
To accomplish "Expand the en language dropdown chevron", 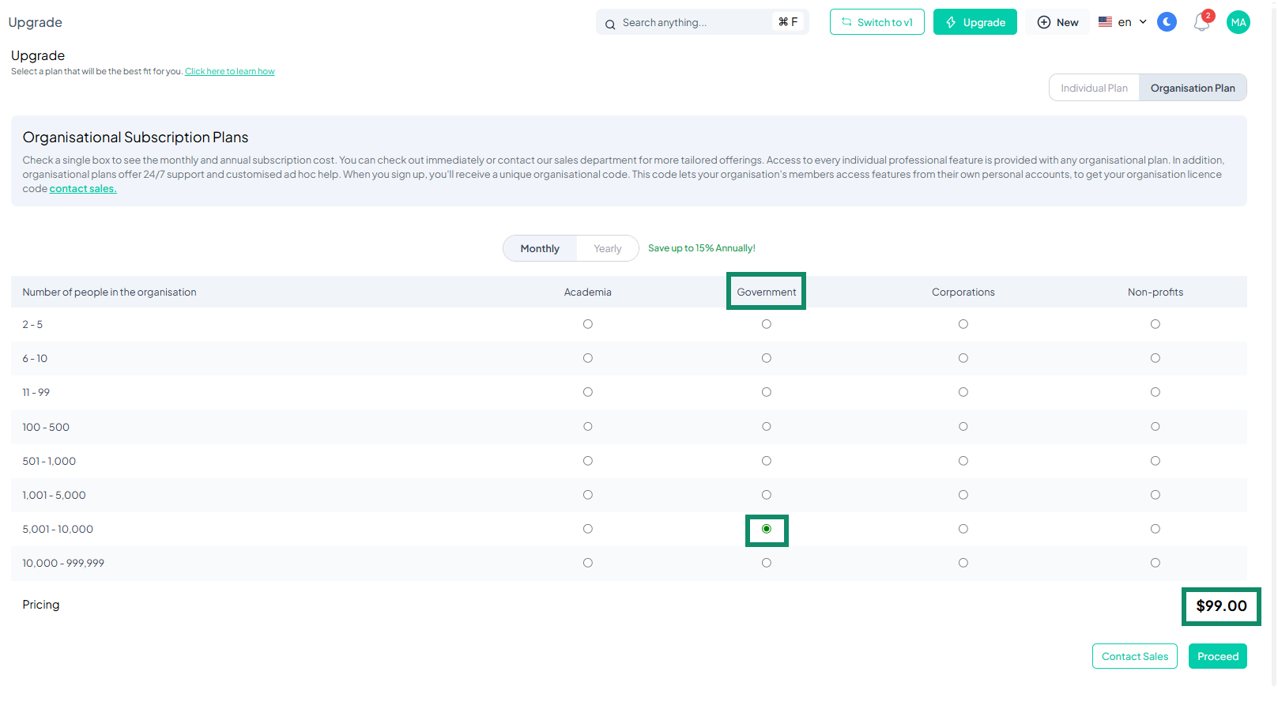I will click(1143, 22).
